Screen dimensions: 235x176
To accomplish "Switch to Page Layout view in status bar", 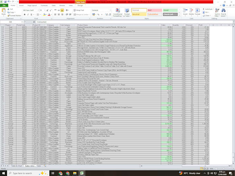I will pos(205,169).
